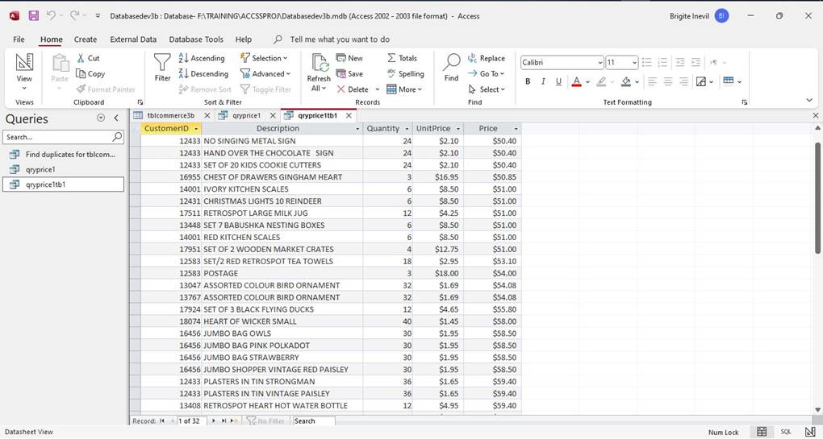Viewport: 823px width, 439px height.
Task: Switch to the qryprice1 document tab
Action: click(x=241, y=116)
